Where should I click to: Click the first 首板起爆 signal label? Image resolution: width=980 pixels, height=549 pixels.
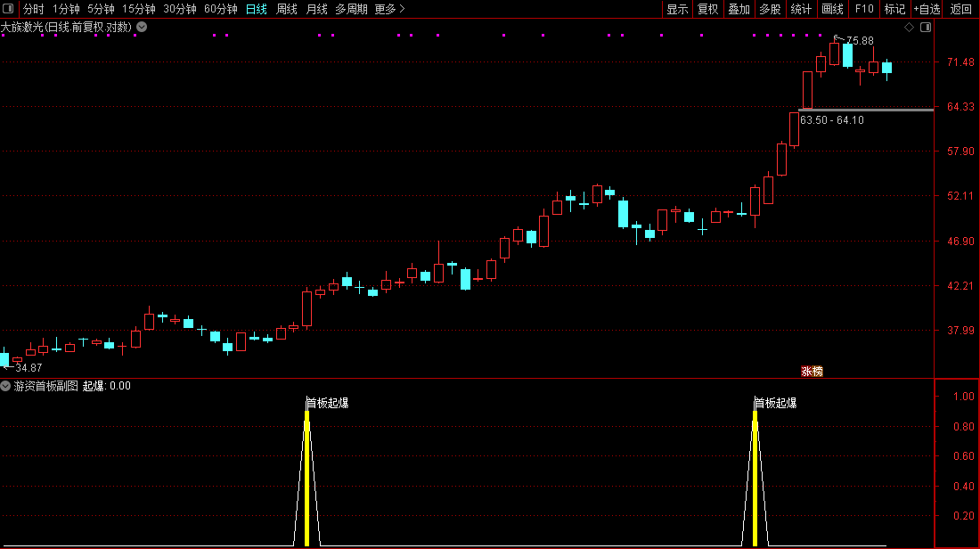click(x=328, y=404)
